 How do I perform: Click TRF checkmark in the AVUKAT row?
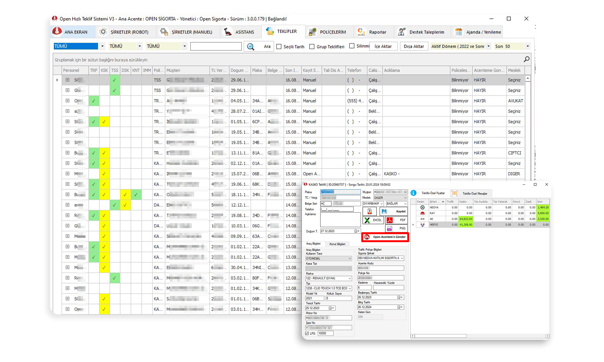click(94, 101)
